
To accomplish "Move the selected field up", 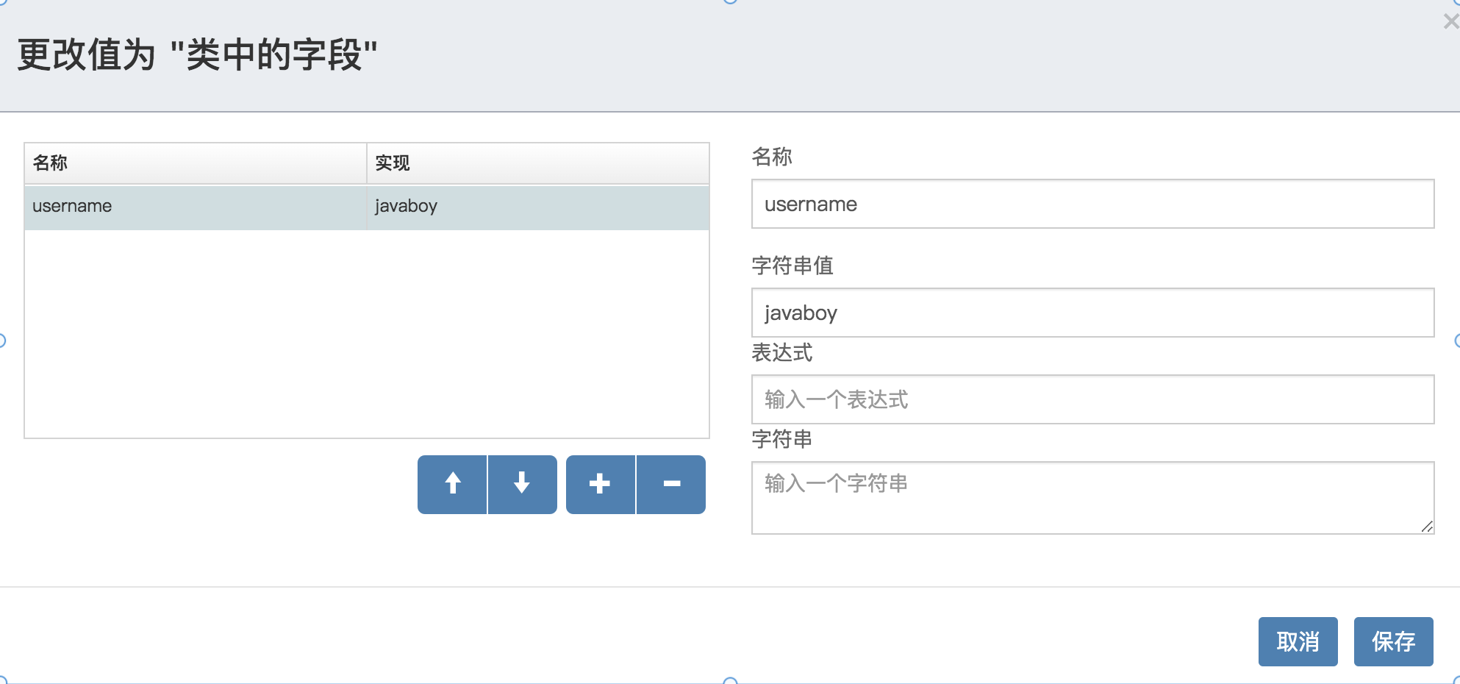I will [452, 484].
